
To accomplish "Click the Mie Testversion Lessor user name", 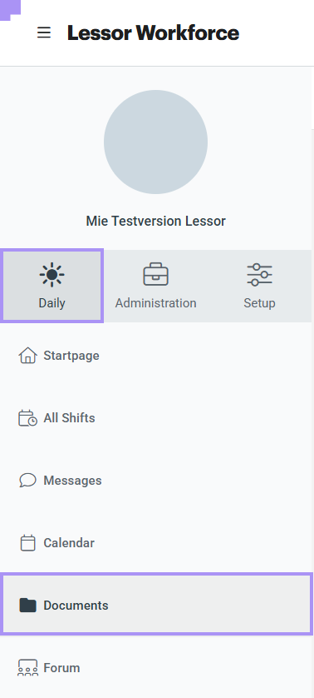I will click(156, 221).
